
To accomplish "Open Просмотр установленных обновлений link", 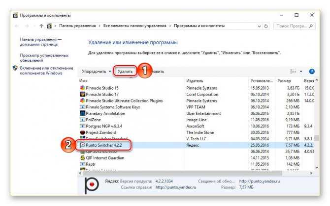I will click(44, 58).
